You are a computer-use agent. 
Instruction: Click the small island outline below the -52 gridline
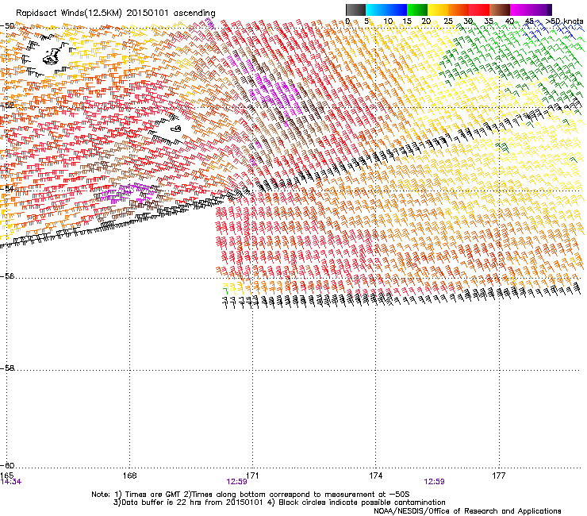click(176, 129)
